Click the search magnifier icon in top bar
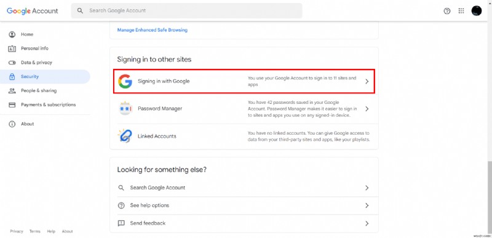 [81, 10]
